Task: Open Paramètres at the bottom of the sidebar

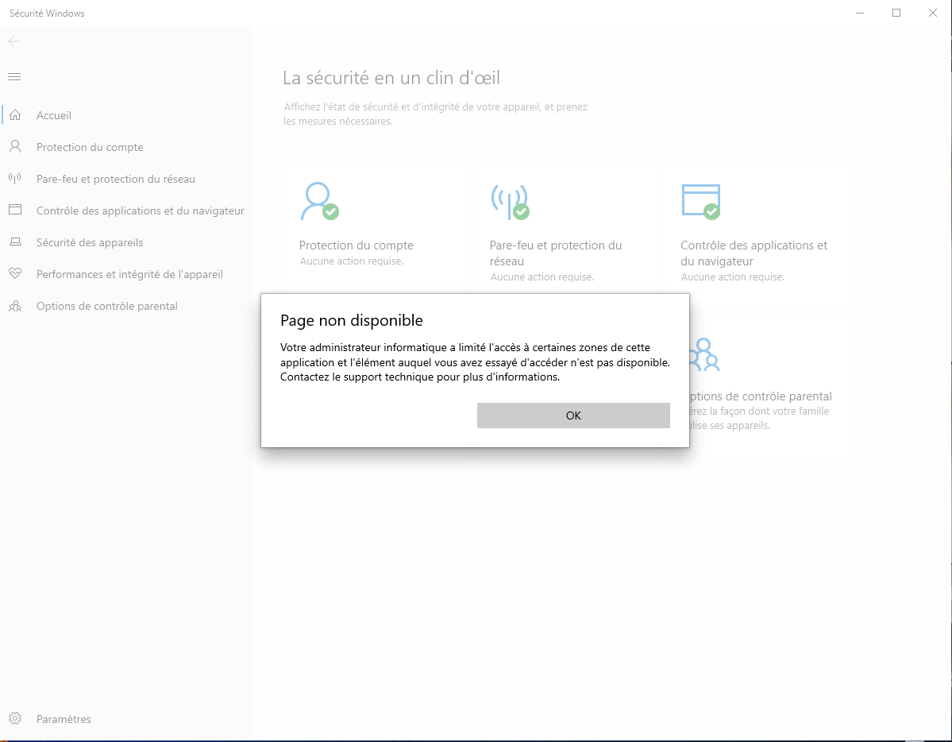Action: pos(126,719)
